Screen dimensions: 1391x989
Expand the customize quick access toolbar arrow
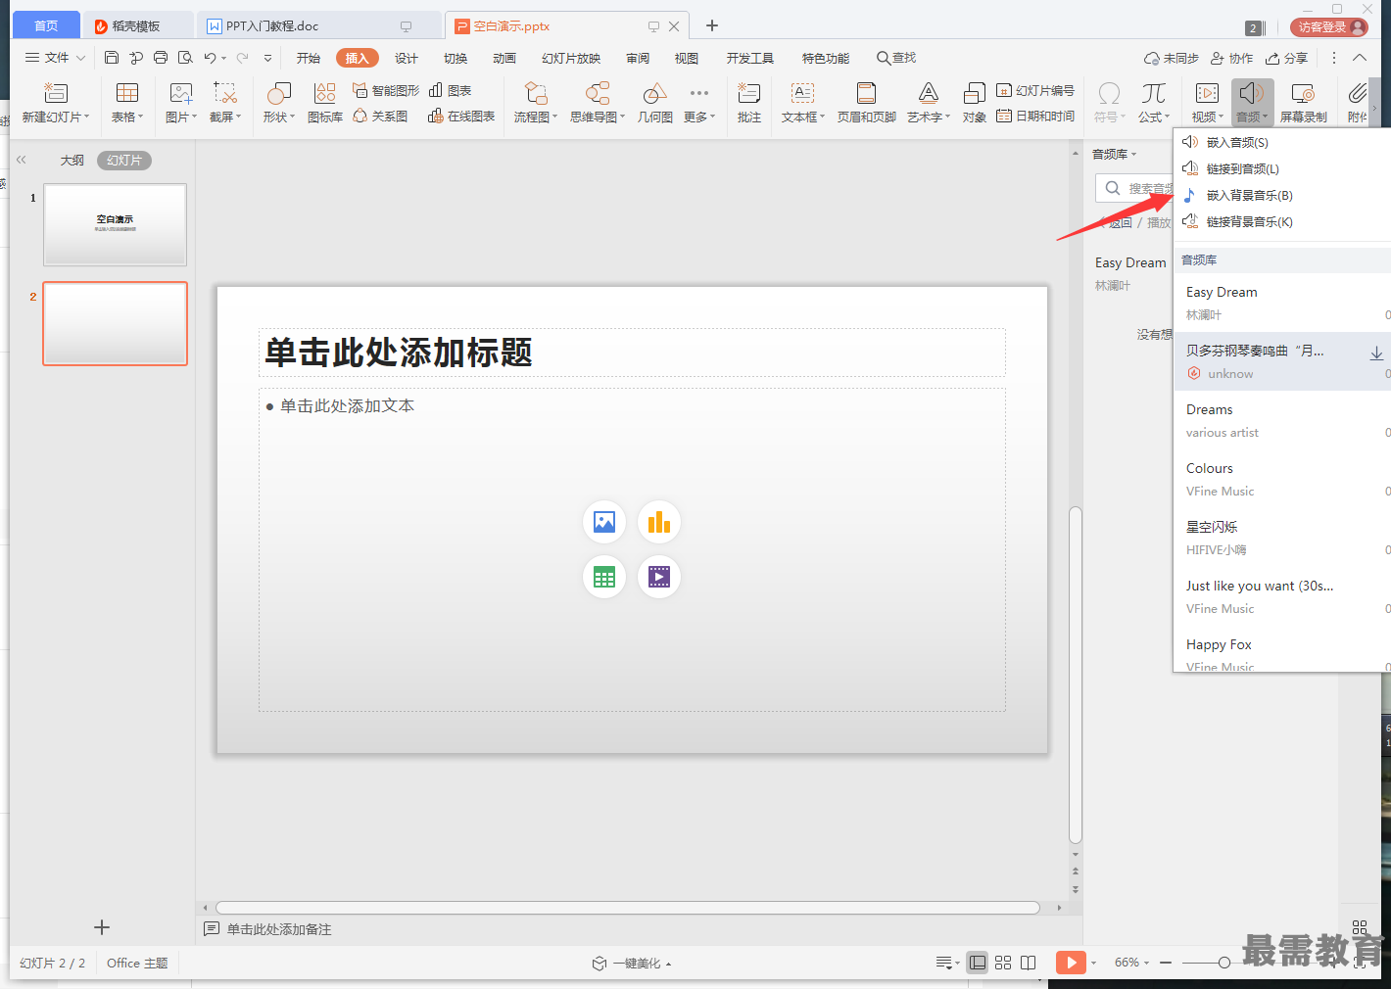(x=267, y=58)
